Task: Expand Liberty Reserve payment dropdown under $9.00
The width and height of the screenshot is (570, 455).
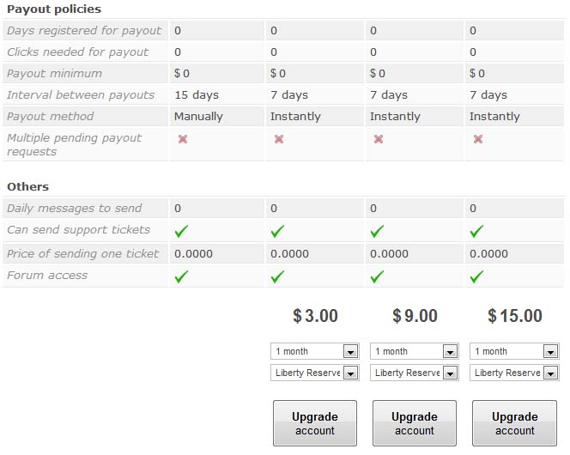Action: tap(415, 373)
